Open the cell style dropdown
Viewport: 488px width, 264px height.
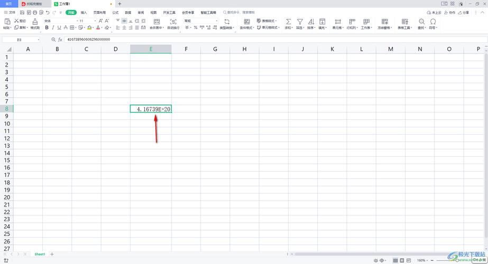point(268,27)
